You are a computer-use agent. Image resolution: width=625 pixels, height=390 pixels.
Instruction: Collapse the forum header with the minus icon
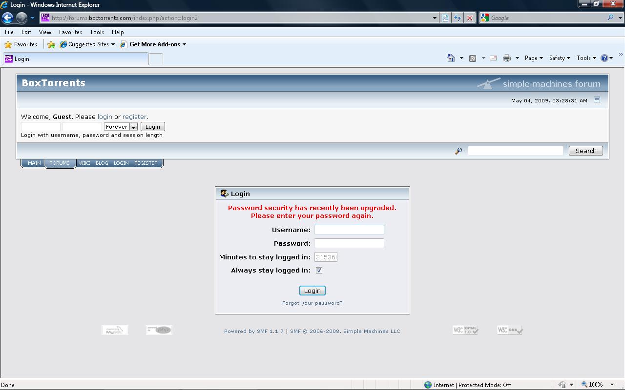click(x=597, y=99)
